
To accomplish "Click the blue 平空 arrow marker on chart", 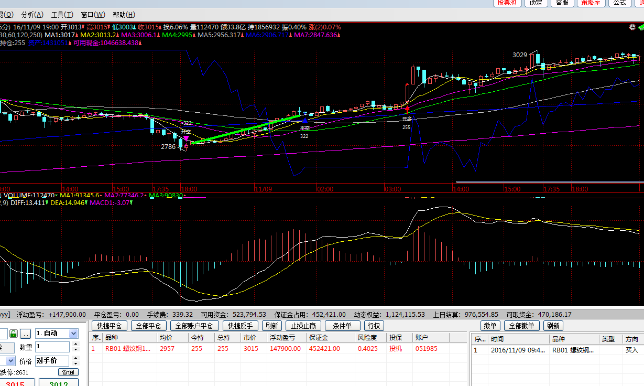I will coord(304,121).
